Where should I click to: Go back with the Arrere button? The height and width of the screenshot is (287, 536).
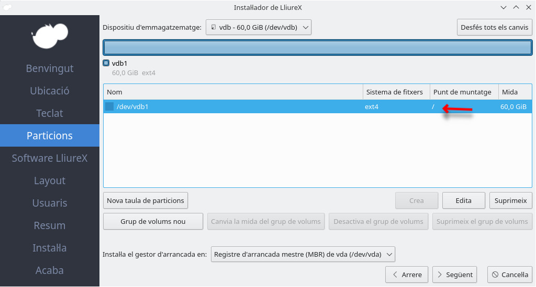tap(406, 274)
